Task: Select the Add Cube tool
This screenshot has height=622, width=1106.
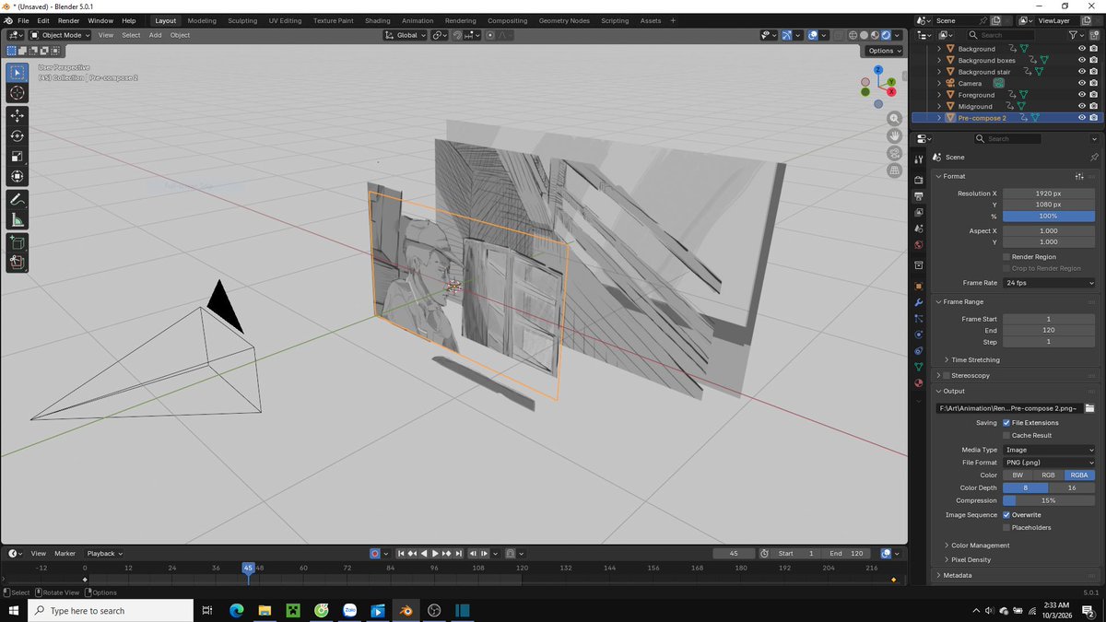Action: click(18, 242)
